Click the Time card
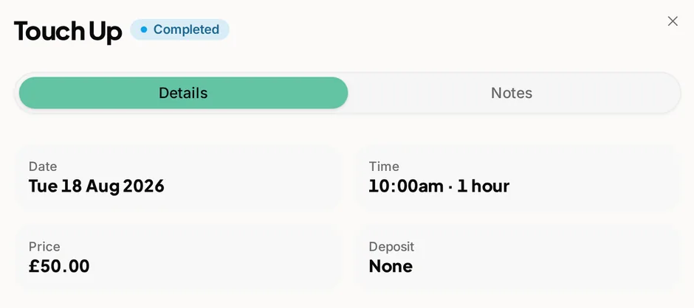 coord(518,178)
